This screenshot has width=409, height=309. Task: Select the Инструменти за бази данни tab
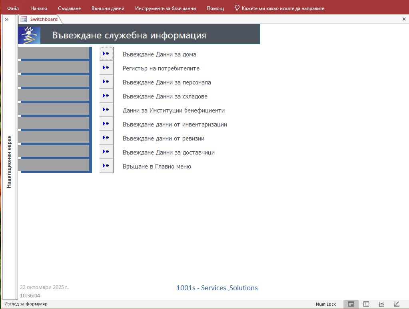pos(165,8)
